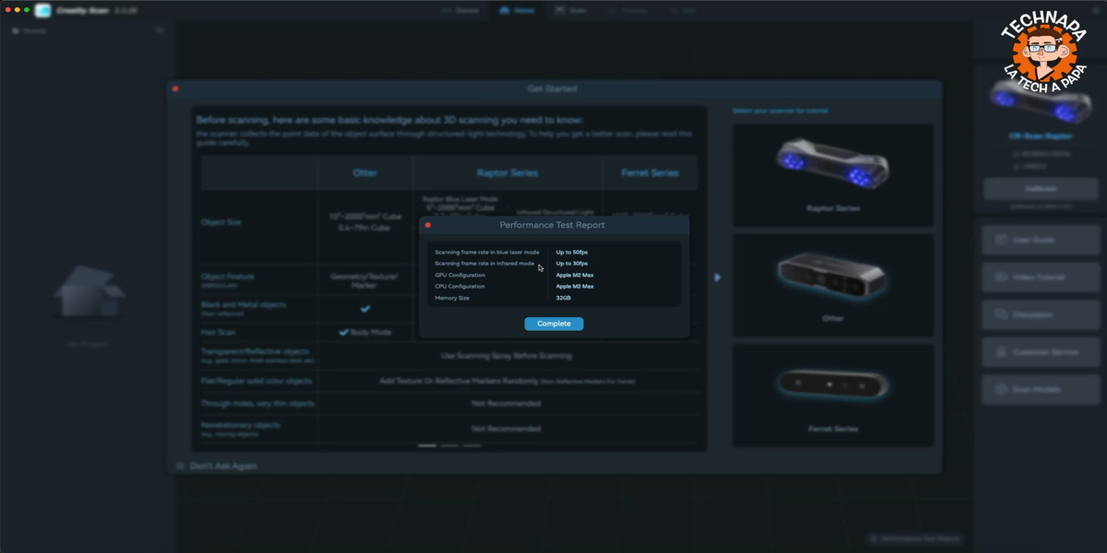Switch to the Device tab
This screenshot has width=1107, height=553.
point(460,10)
